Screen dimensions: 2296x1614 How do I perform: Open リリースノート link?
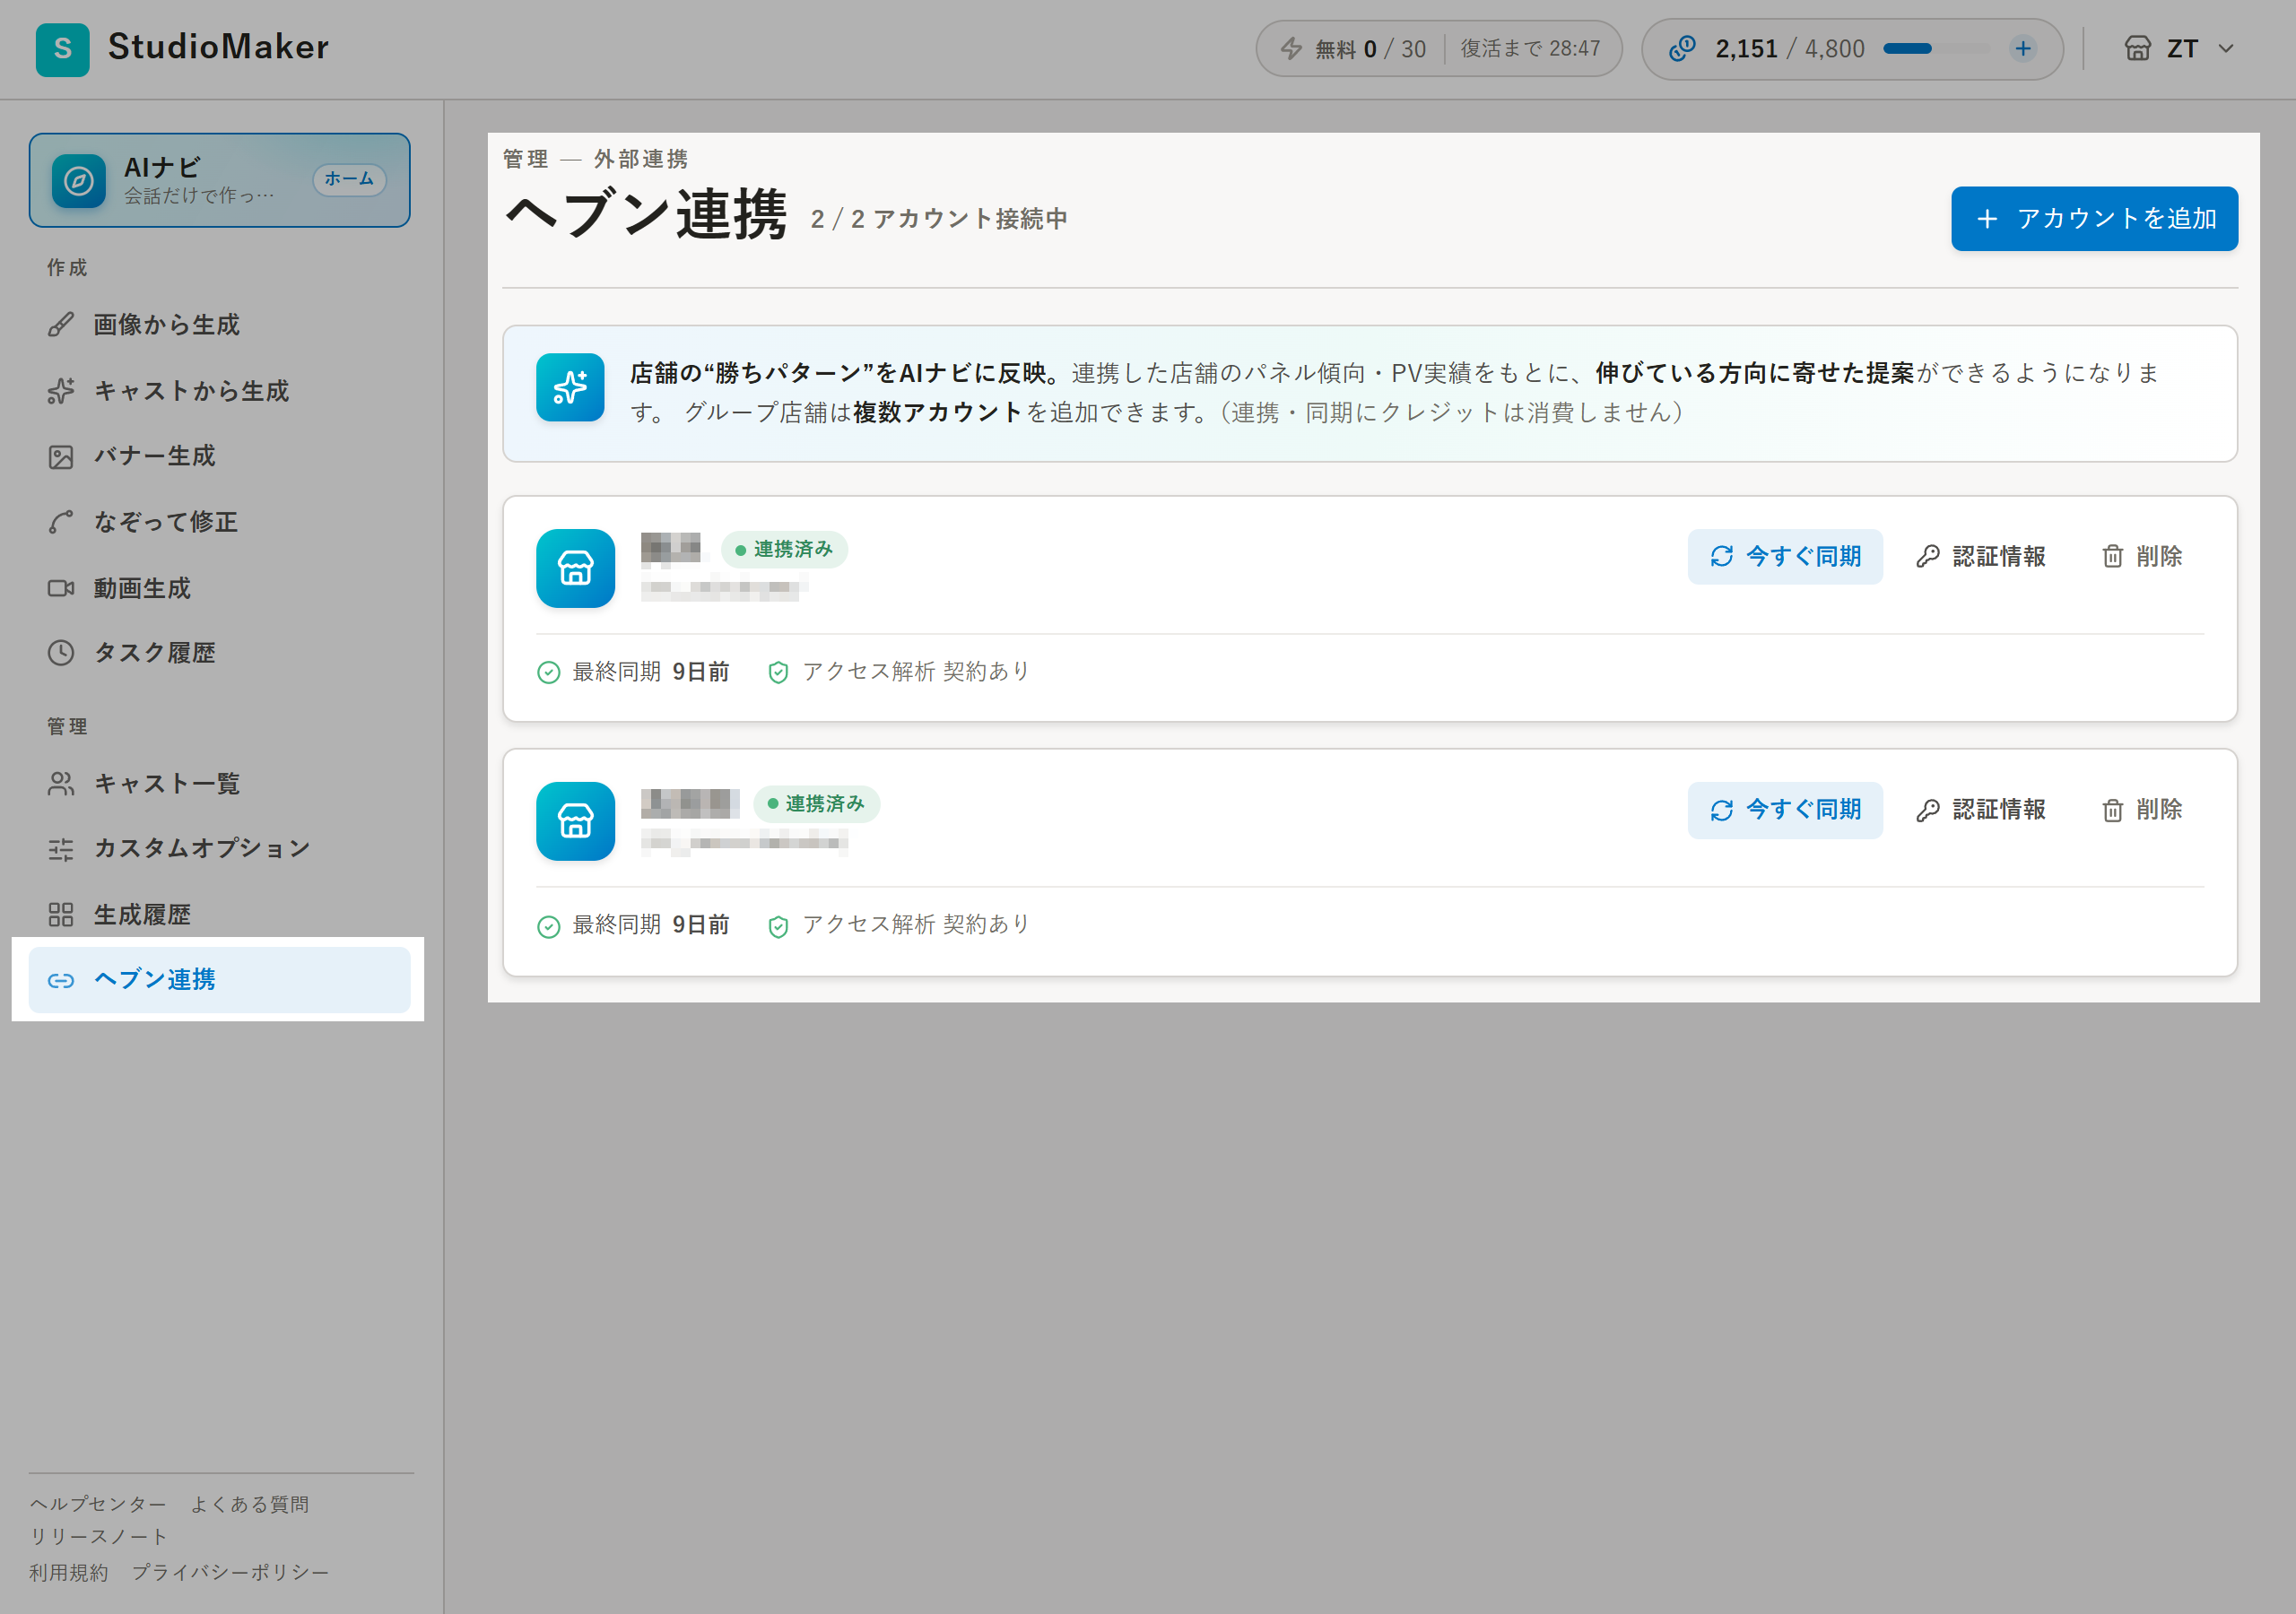tap(98, 1536)
